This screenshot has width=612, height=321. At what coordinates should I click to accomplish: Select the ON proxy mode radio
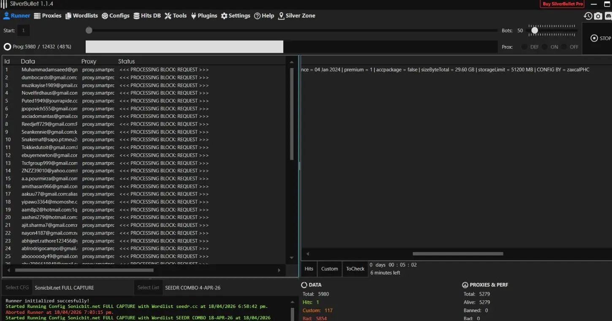point(544,47)
